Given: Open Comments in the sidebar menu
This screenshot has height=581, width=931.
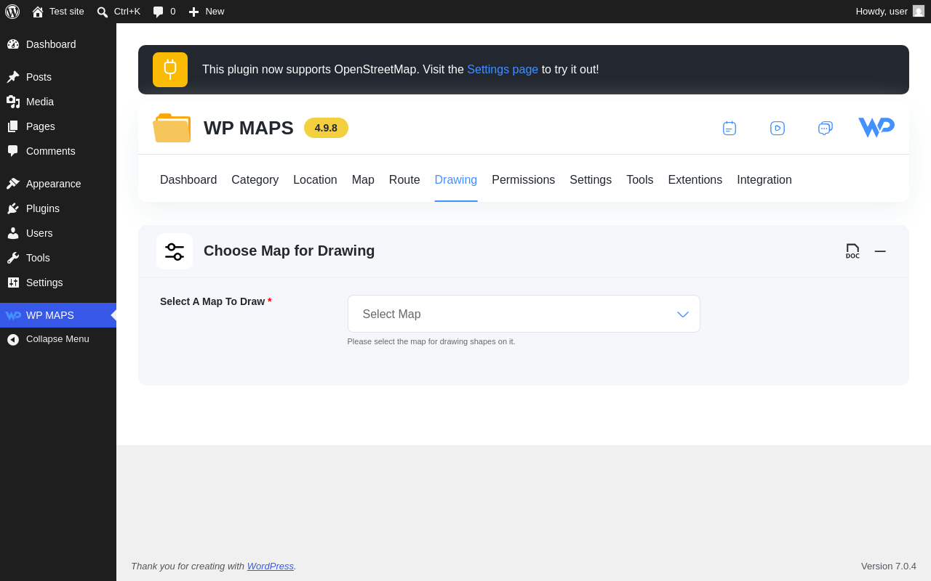Looking at the screenshot, I should pos(51,151).
